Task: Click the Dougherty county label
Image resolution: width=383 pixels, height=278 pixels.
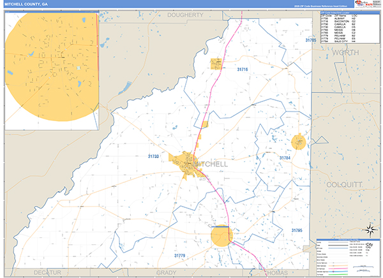Action: click(184, 14)
